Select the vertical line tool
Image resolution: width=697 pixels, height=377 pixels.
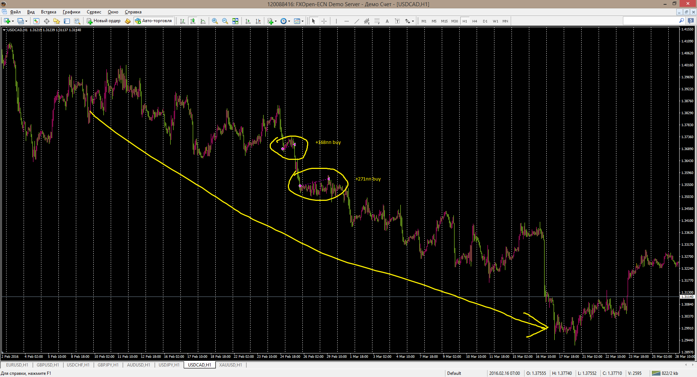[336, 21]
